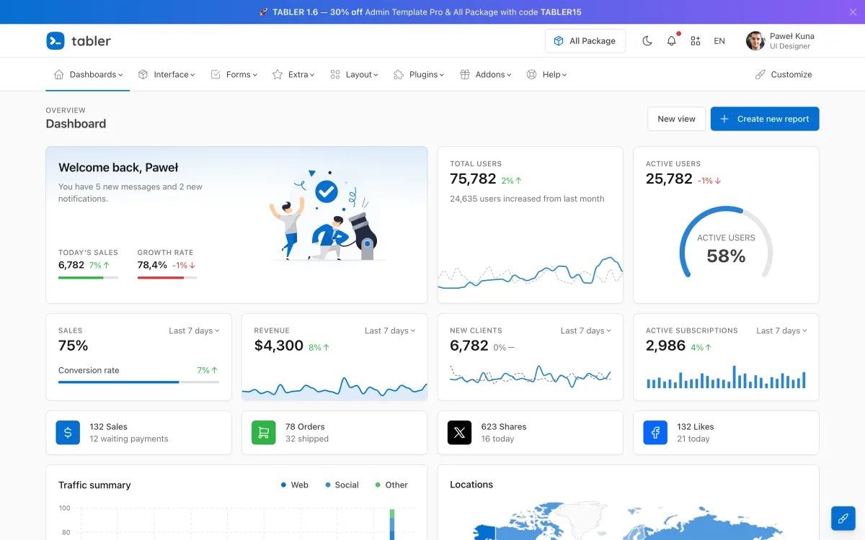Toggle Web legend in Traffic summary
Viewport: 865px width, 540px height.
point(295,485)
